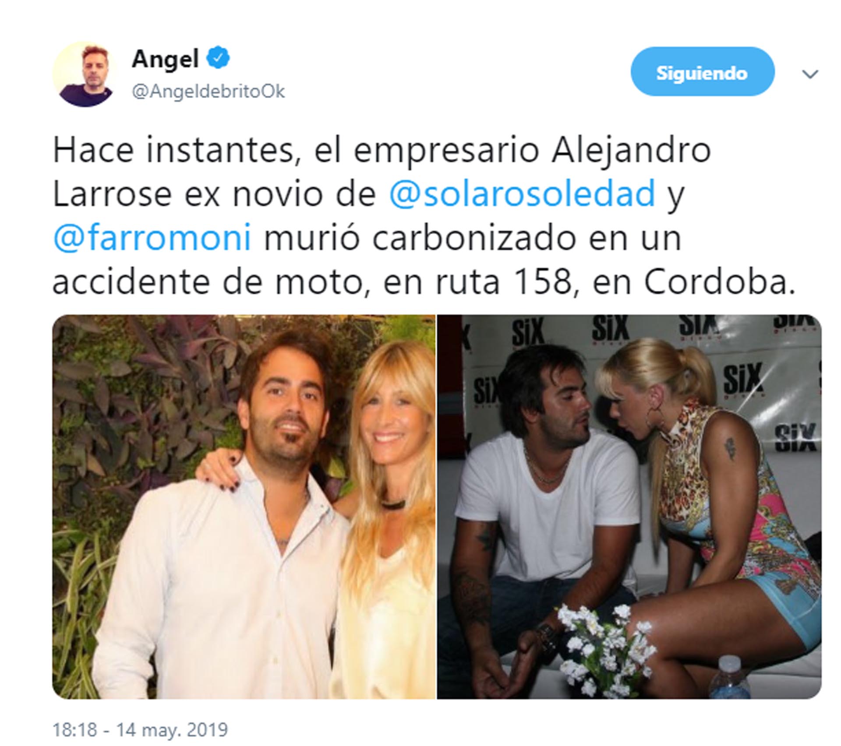Click the word Cordoba in tweet text
841x746 pixels.
(719, 282)
